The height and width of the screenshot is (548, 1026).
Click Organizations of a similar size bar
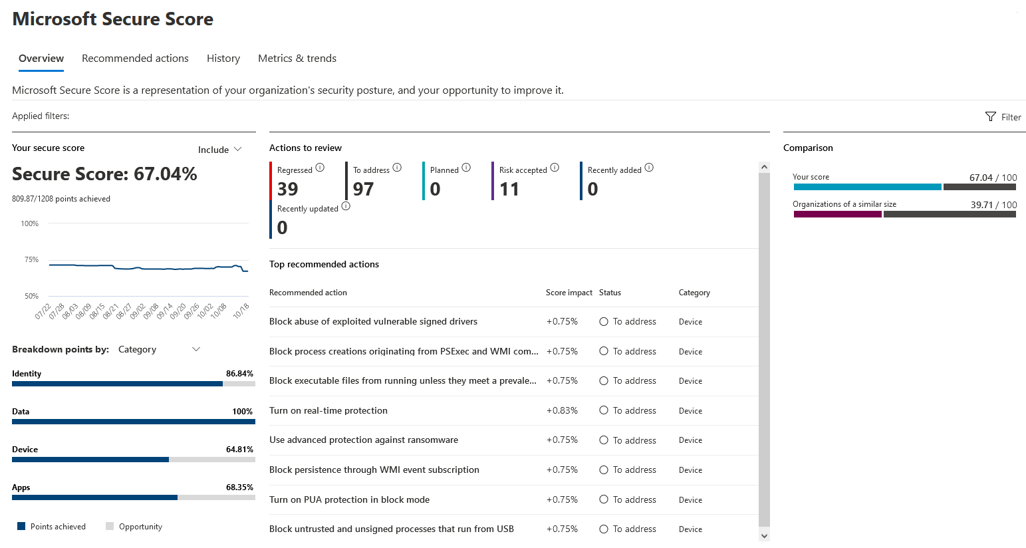click(x=904, y=214)
